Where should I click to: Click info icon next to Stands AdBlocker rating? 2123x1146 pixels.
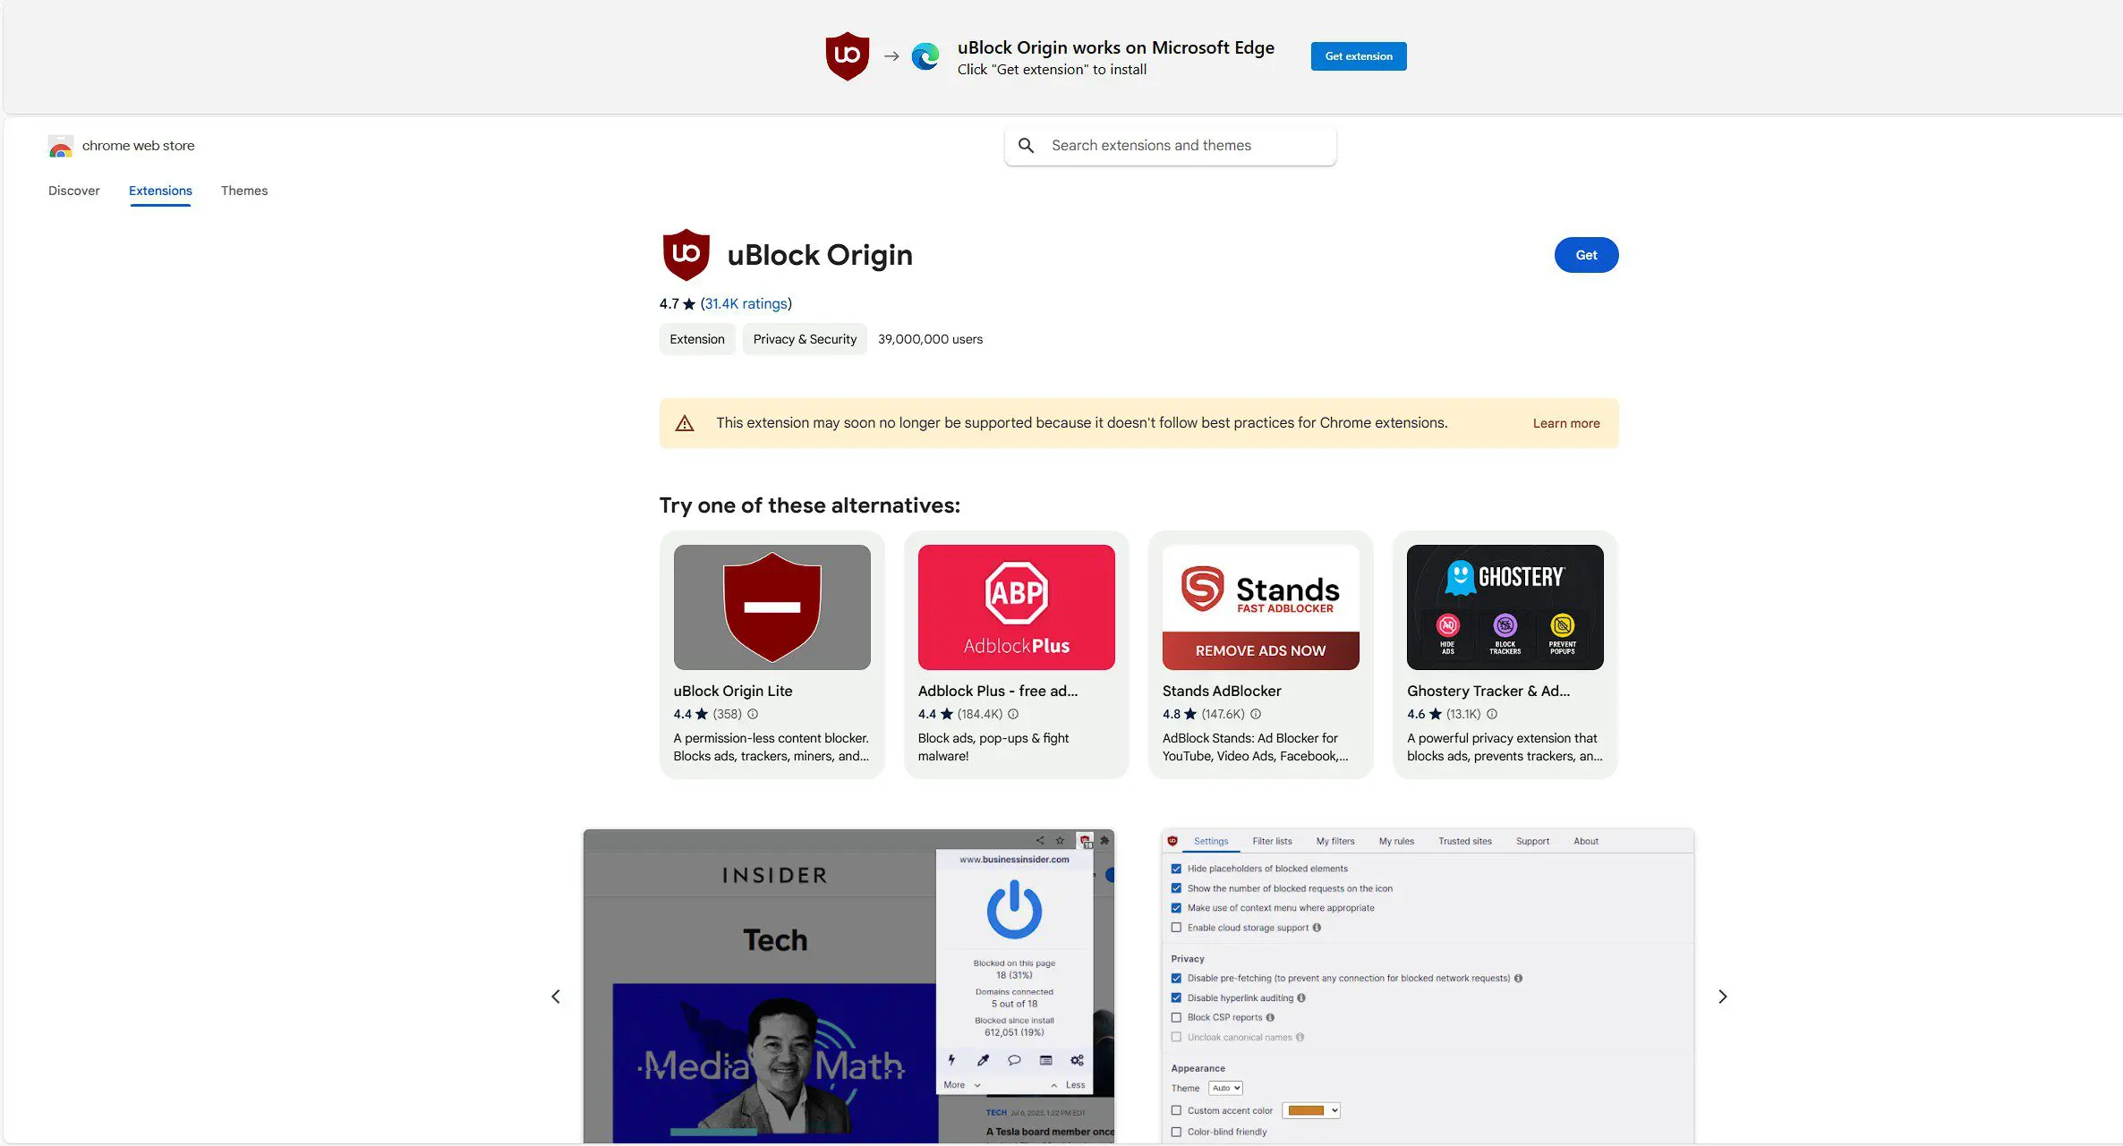click(x=1256, y=714)
